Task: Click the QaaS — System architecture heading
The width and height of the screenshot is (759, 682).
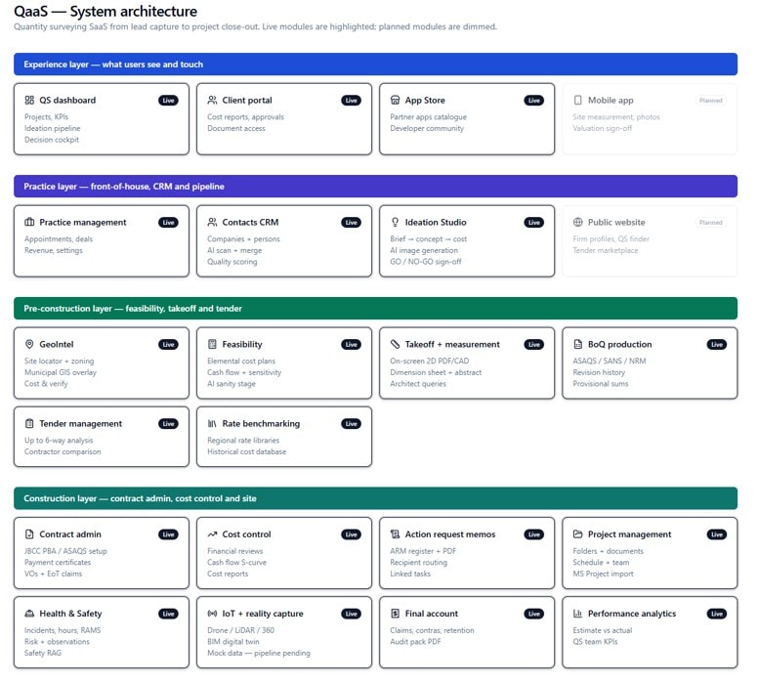Action: point(105,11)
